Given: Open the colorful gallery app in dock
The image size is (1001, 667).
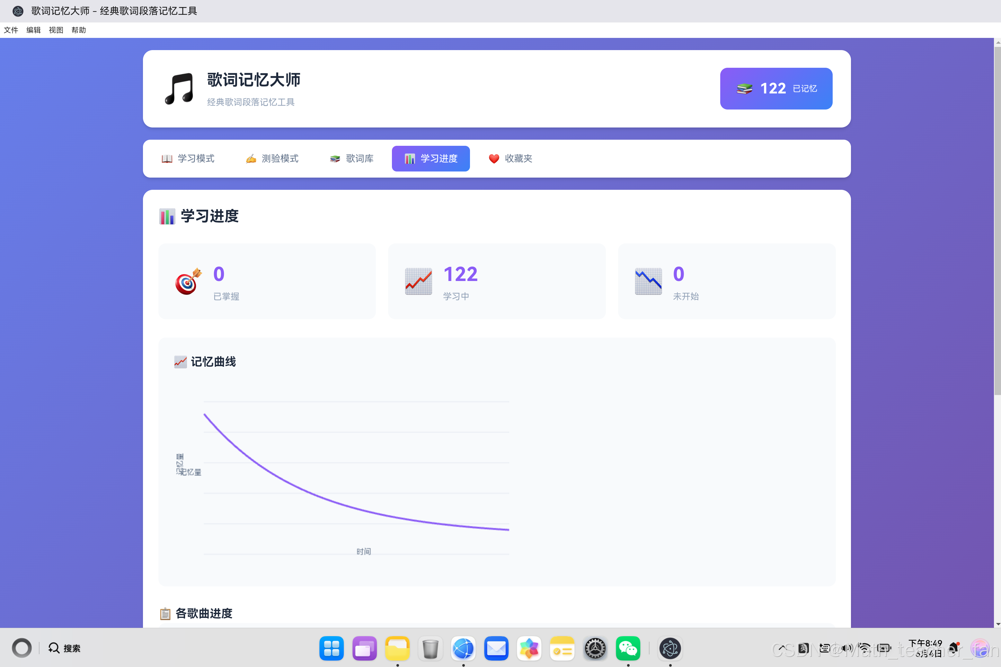Looking at the screenshot, I should coord(529,648).
